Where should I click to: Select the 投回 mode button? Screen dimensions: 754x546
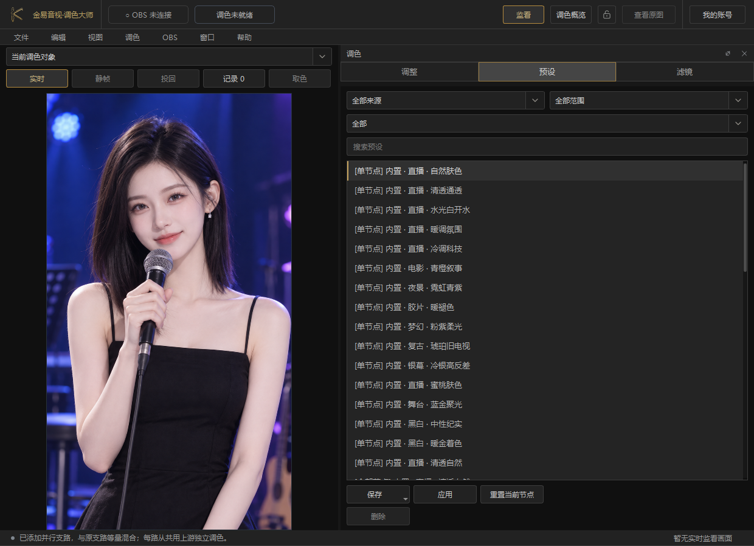pos(168,78)
